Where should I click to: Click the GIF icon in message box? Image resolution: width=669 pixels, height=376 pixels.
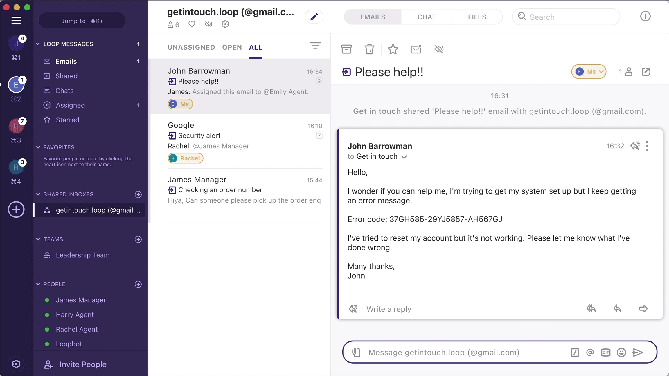[x=605, y=352]
